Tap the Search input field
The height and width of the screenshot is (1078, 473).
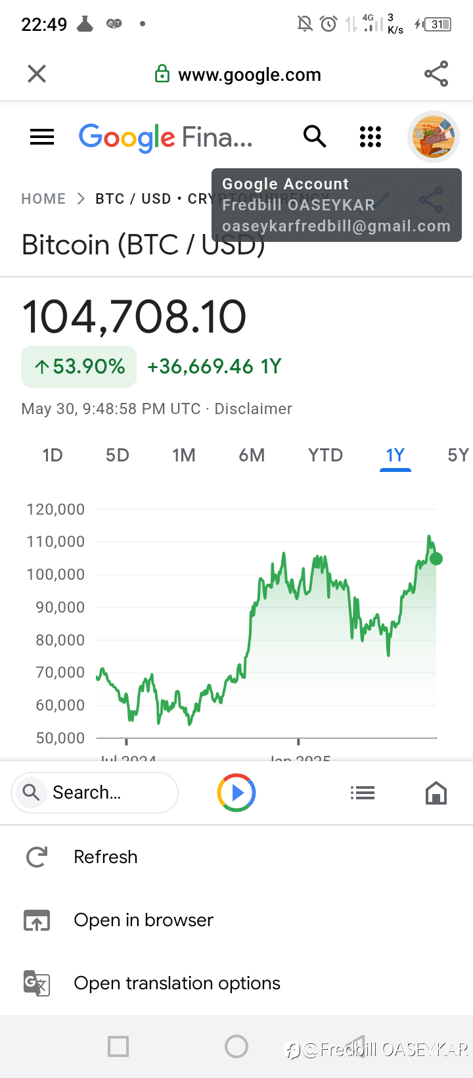coord(105,793)
